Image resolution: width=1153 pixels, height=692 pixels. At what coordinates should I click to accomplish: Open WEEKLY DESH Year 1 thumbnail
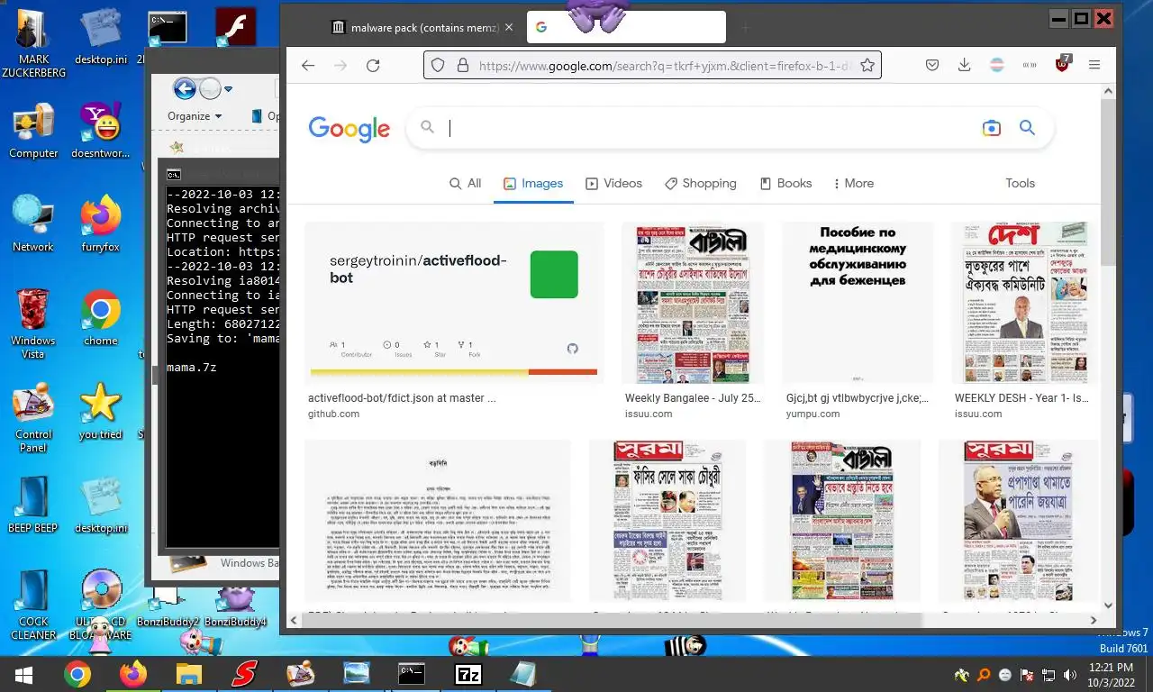[x=1026, y=303]
